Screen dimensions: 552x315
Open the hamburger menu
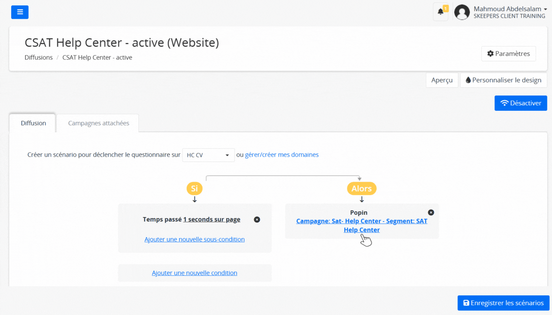[x=20, y=12]
